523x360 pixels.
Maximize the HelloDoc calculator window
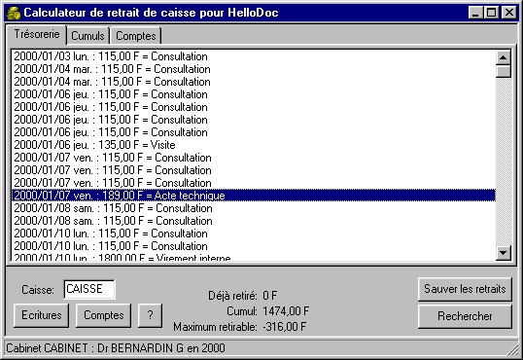click(491, 13)
